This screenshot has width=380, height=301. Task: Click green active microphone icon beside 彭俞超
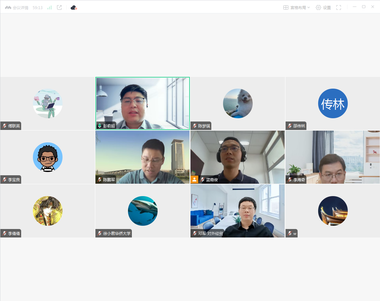99,126
